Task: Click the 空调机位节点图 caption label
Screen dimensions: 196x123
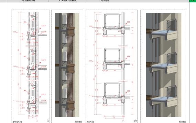Action: 18,122
